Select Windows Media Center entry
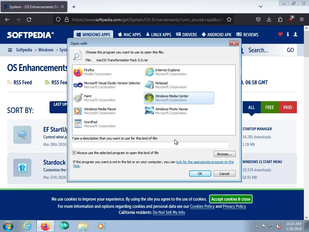 pos(179,98)
